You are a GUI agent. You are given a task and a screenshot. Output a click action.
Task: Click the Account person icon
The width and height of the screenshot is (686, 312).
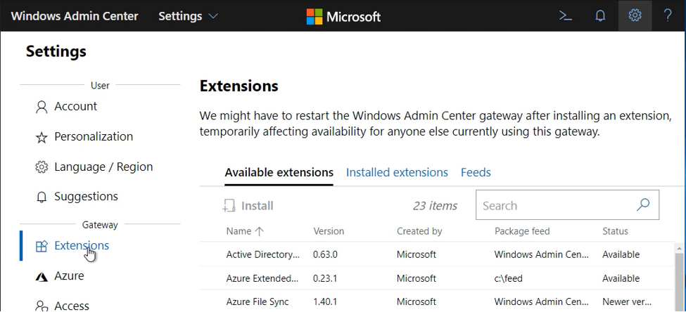tap(42, 107)
